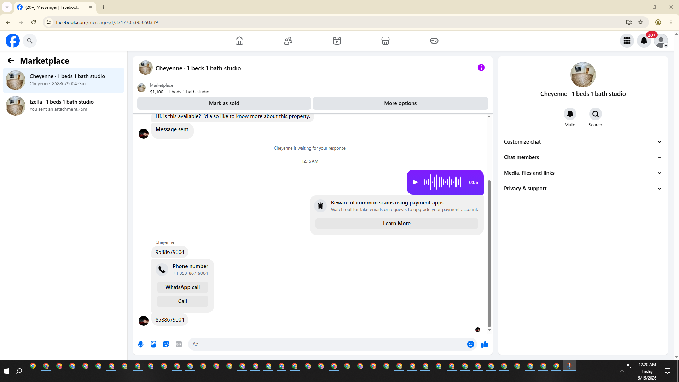The height and width of the screenshot is (382, 679).
Task: Open the Cheyenne conversation in list
Action: click(x=64, y=80)
